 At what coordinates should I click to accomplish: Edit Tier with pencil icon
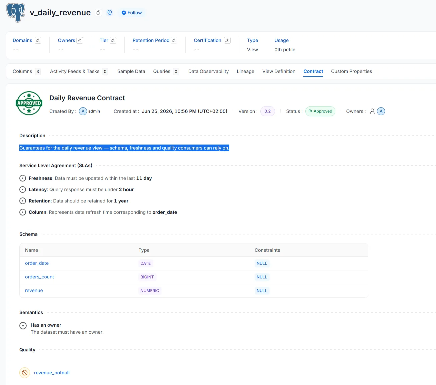pos(113,40)
